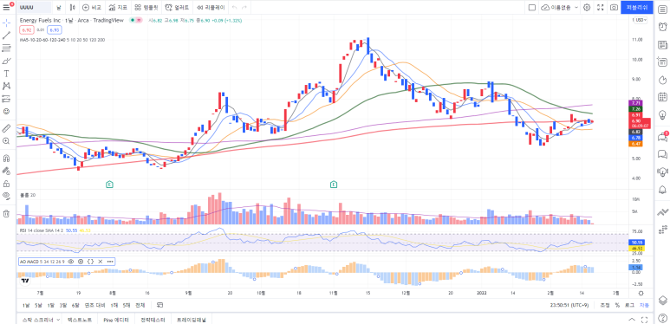
Task: Take a chart snapshot with camera icon
Action: (614, 7)
